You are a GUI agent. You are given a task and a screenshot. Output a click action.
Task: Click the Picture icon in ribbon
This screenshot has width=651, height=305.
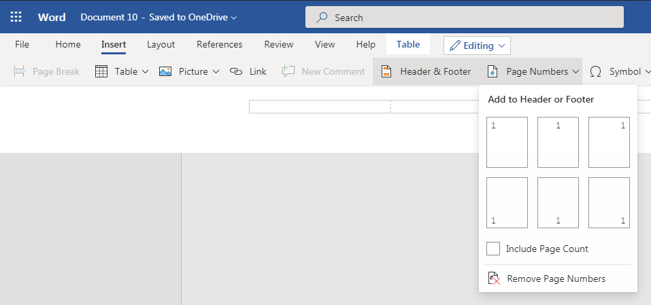165,72
